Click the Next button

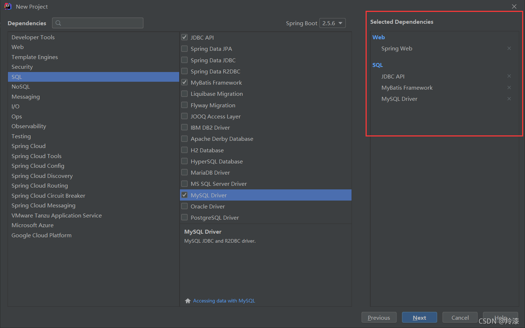(420, 318)
